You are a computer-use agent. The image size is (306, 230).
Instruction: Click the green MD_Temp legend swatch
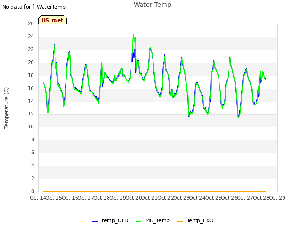tap(138, 221)
